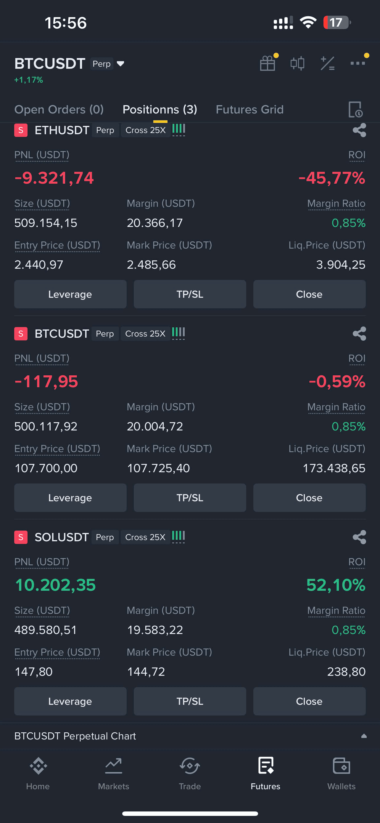The width and height of the screenshot is (380, 823).
Task: Adjust Leverage on the ETHUSDT position
Action: pyautogui.click(x=70, y=294)
